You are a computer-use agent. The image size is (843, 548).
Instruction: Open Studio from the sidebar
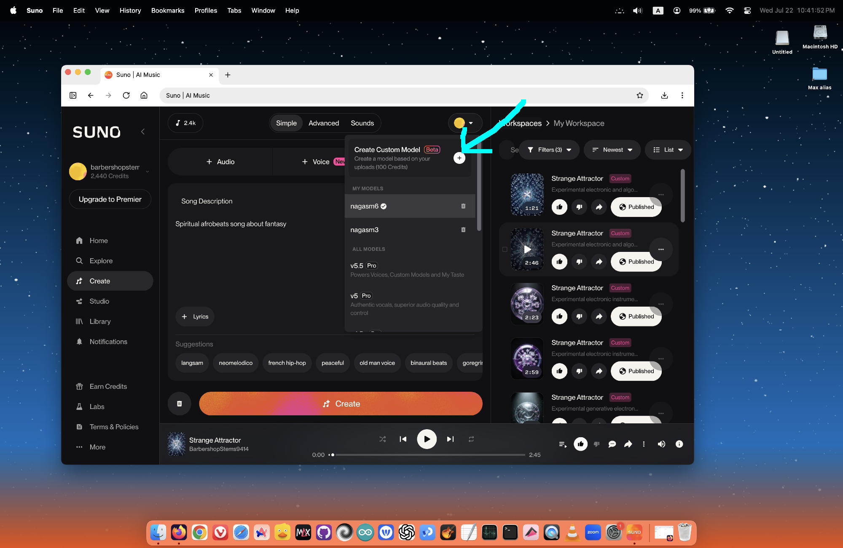point(110,301)
